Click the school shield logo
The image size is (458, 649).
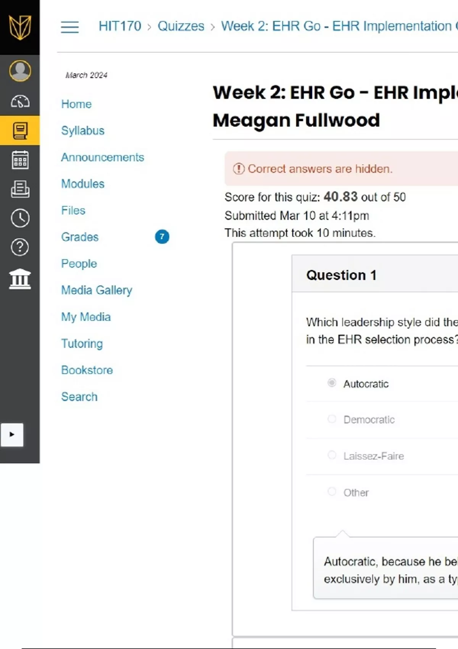click(x=20, y=27)
